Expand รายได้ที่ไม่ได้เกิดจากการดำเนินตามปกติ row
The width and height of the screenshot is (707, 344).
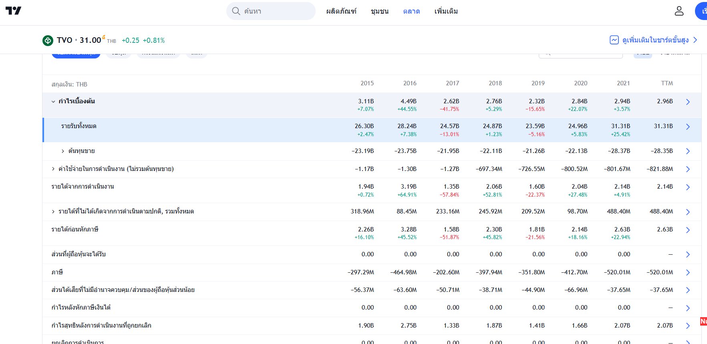coord(53,211)
